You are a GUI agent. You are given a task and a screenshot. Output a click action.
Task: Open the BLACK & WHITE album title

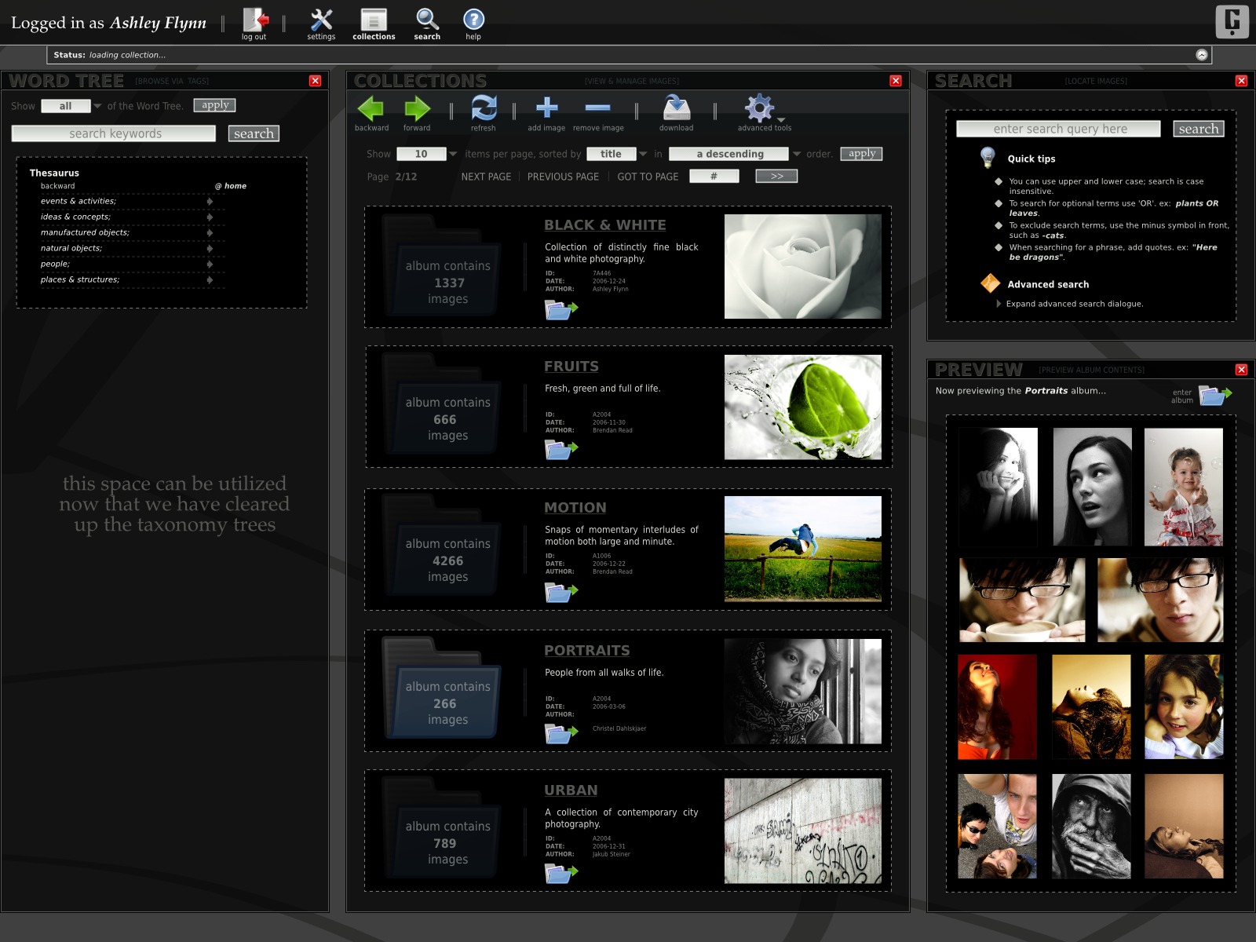pyautogui.click(x=605, y=225)
